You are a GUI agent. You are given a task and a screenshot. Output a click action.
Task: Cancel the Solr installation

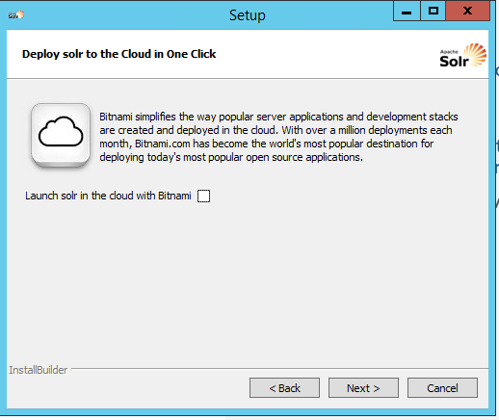pyautogui.click(x=442, y=388)
